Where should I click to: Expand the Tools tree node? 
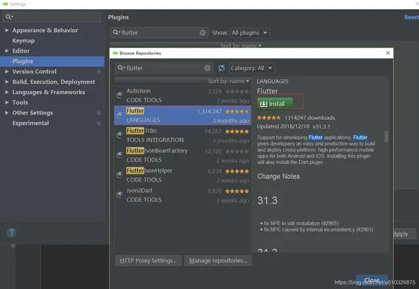pos(7,102)
